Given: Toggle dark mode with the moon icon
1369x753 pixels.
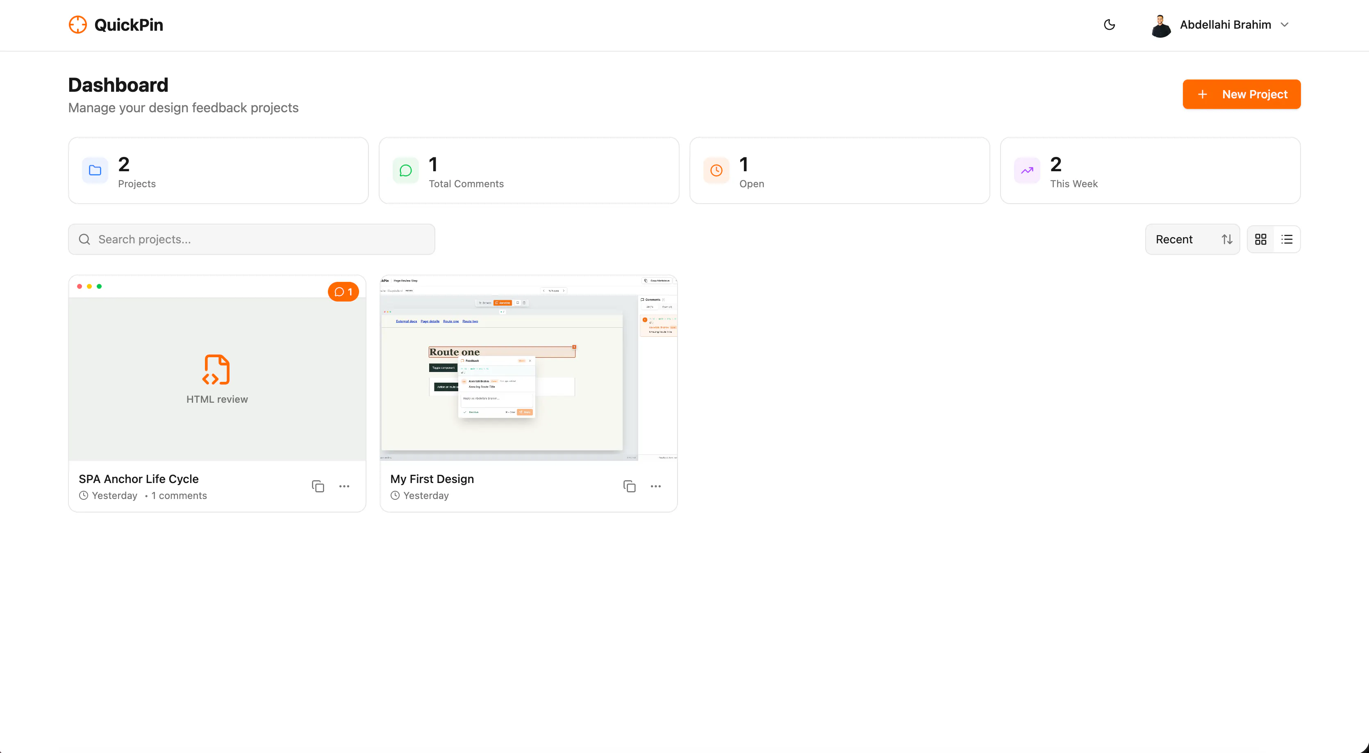Looking at the screenshot, I should coord(1109,25).
